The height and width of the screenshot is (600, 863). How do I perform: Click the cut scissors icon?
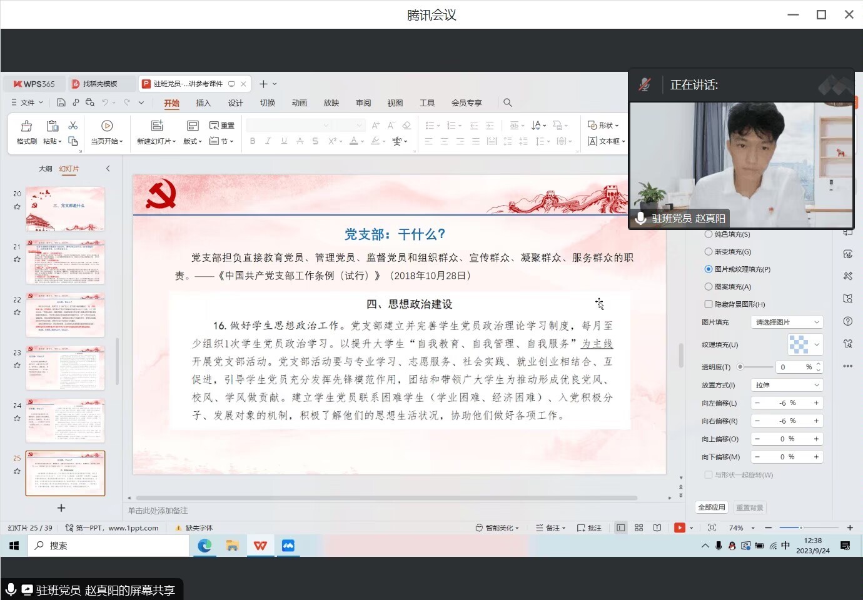point(73,126)
